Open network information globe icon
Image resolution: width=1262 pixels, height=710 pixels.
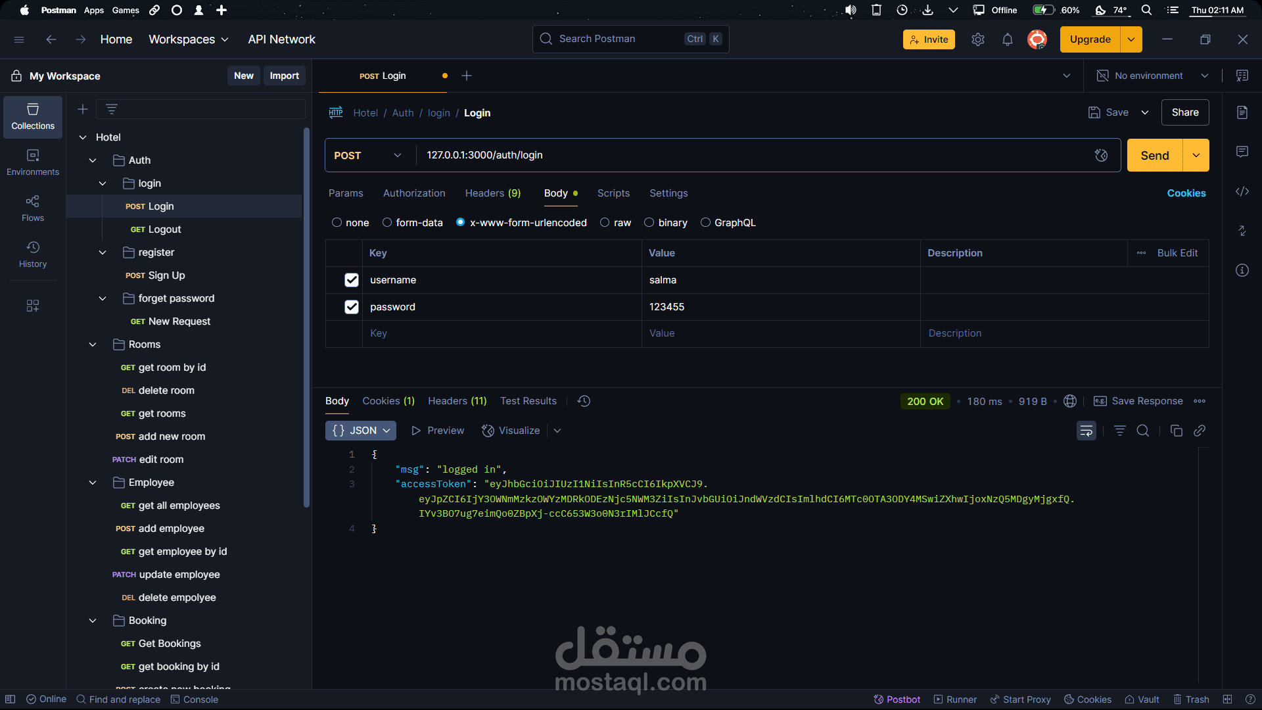[1070, 401]
